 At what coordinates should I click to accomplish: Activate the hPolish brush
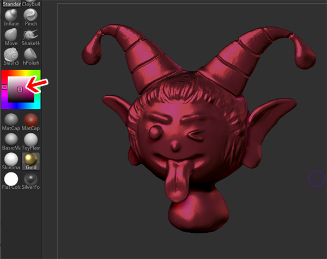[31, 54]
